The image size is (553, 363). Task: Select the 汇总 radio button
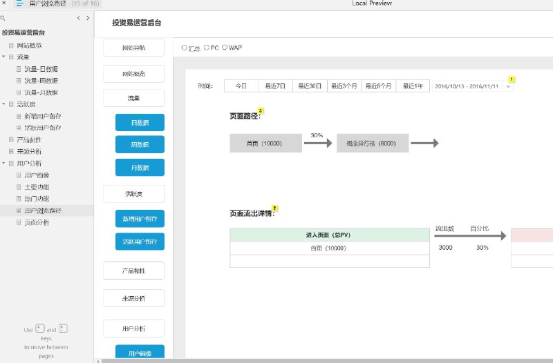coord(184,48)
